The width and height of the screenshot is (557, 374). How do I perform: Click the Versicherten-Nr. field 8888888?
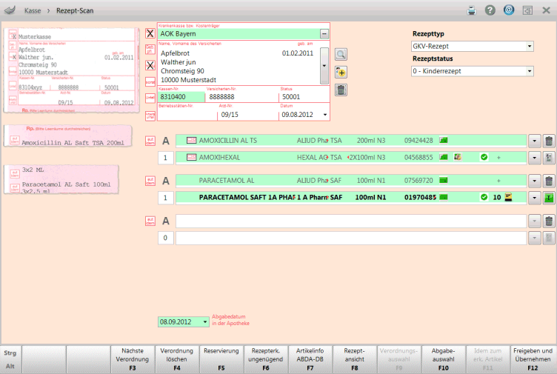coord(242,97)
